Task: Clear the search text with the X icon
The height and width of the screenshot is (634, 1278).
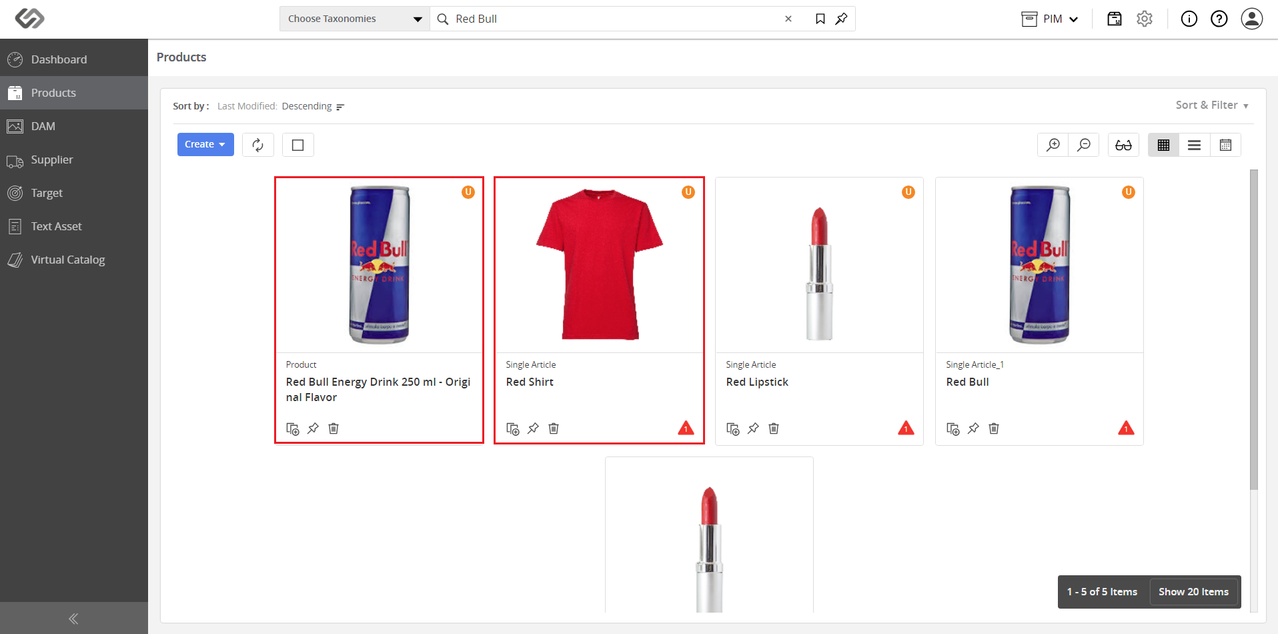Action: pos(788,19)
